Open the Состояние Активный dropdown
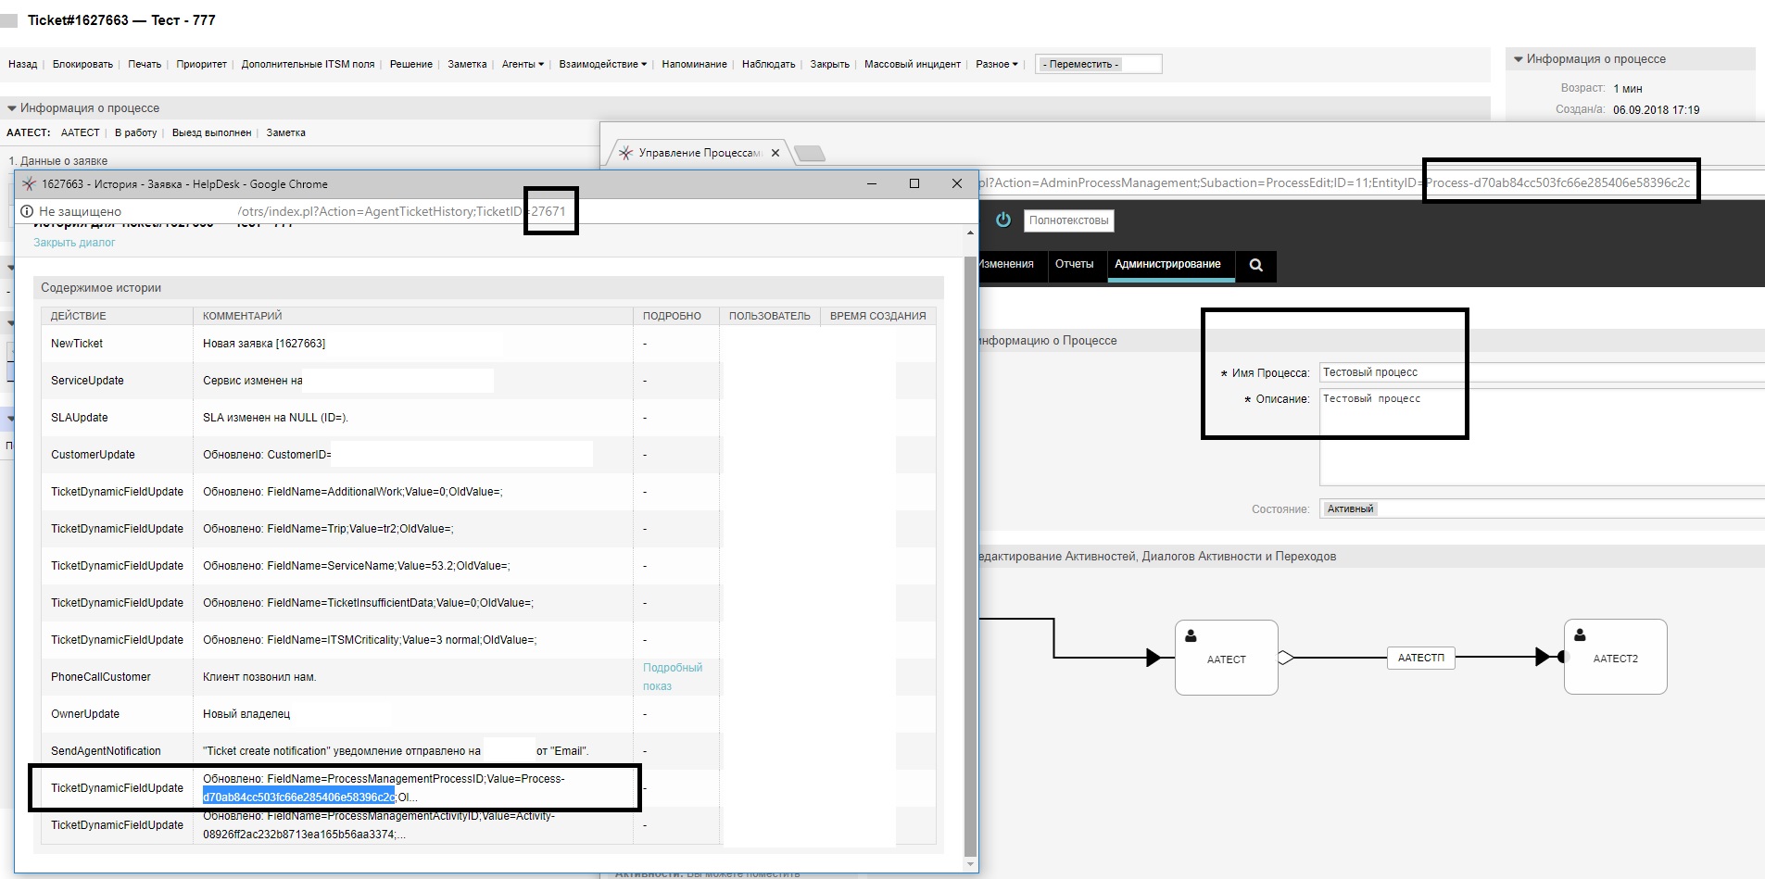This screenshot has width=1765, height=879. point(1542,509)
